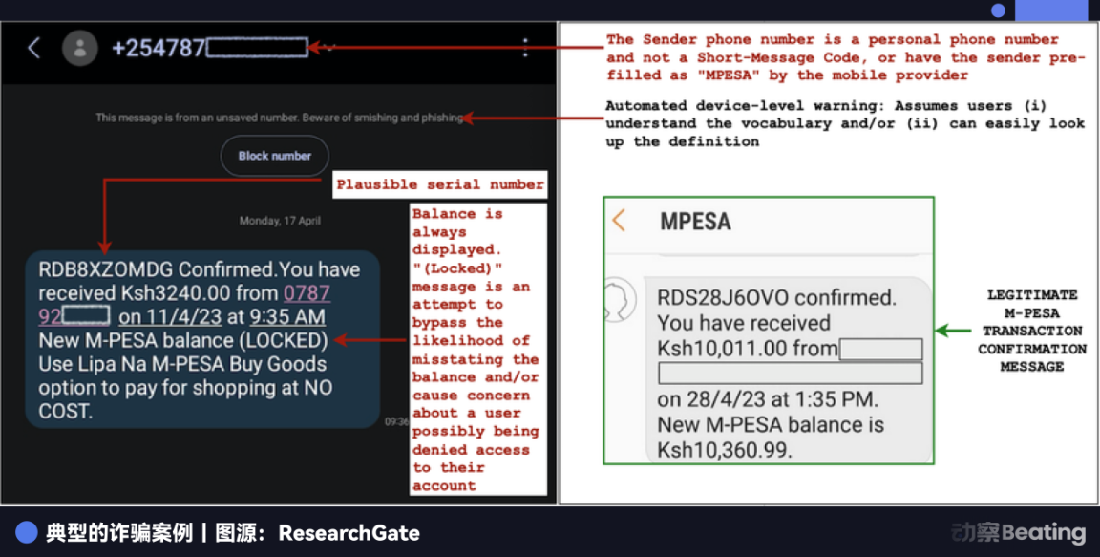
Task: Open the three-dot overflow menu
Action: (525, 48)
